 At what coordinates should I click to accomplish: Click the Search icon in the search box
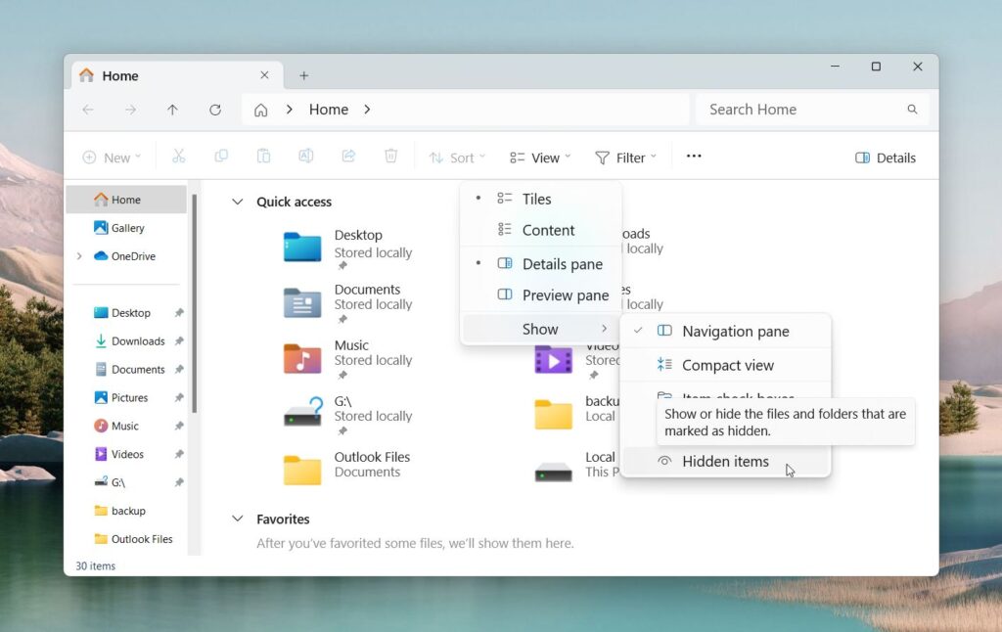(x=911, y=110)
